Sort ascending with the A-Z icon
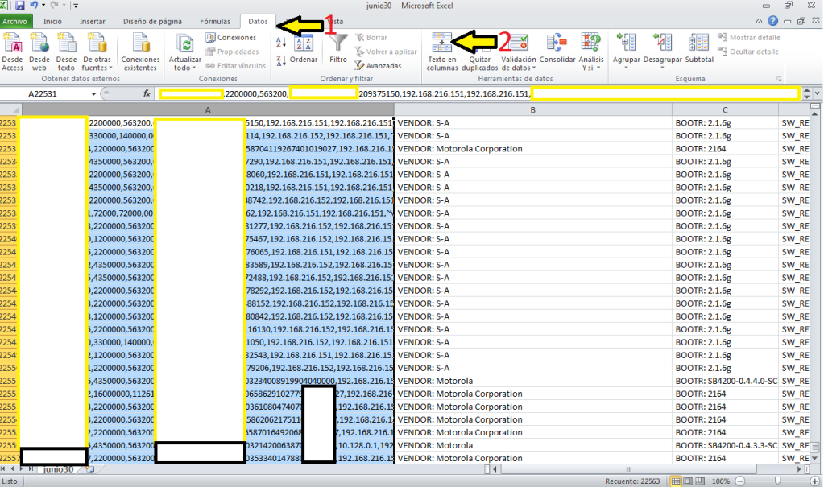Image resolution: width=824 pixels, height=487 pixels. [x=281, y=41]
